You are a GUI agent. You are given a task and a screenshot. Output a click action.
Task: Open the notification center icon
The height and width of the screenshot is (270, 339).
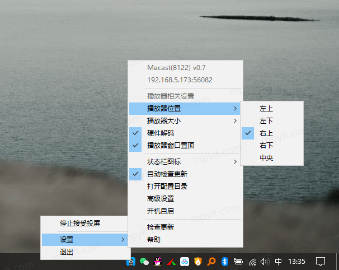[x=320, y=262]
